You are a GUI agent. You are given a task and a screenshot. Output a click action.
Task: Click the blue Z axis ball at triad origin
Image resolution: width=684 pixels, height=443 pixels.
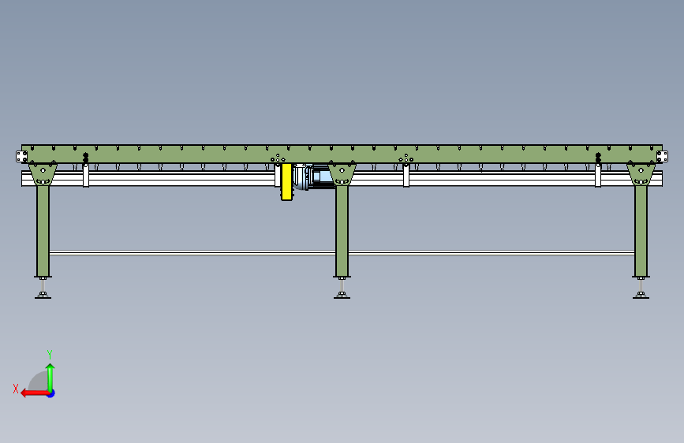(x=51, y=393)
